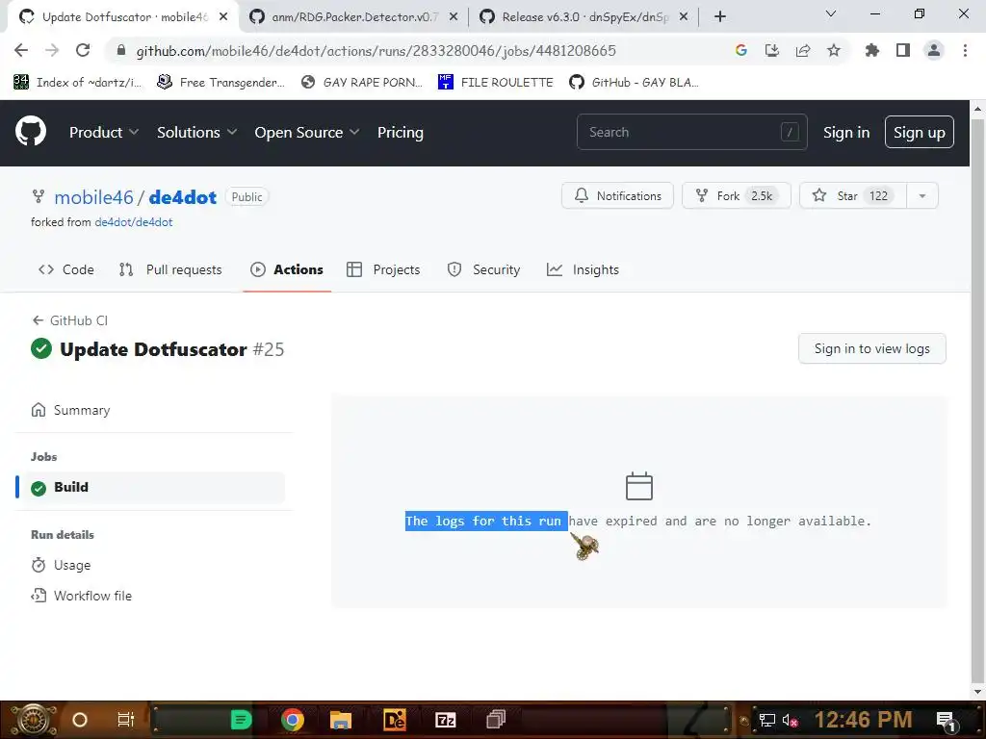The width and height of the screenshot is (986, 739).
Task: Open the Pull requests tab
Action: coord(170,269)
